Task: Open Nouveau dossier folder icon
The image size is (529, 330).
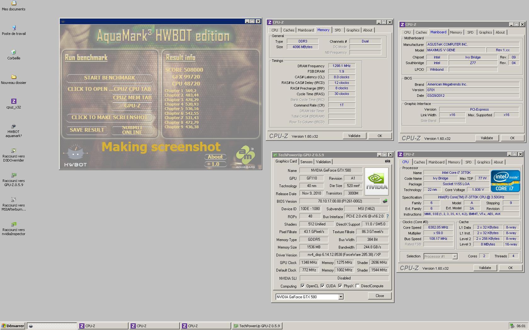Action: pos(14,77)
